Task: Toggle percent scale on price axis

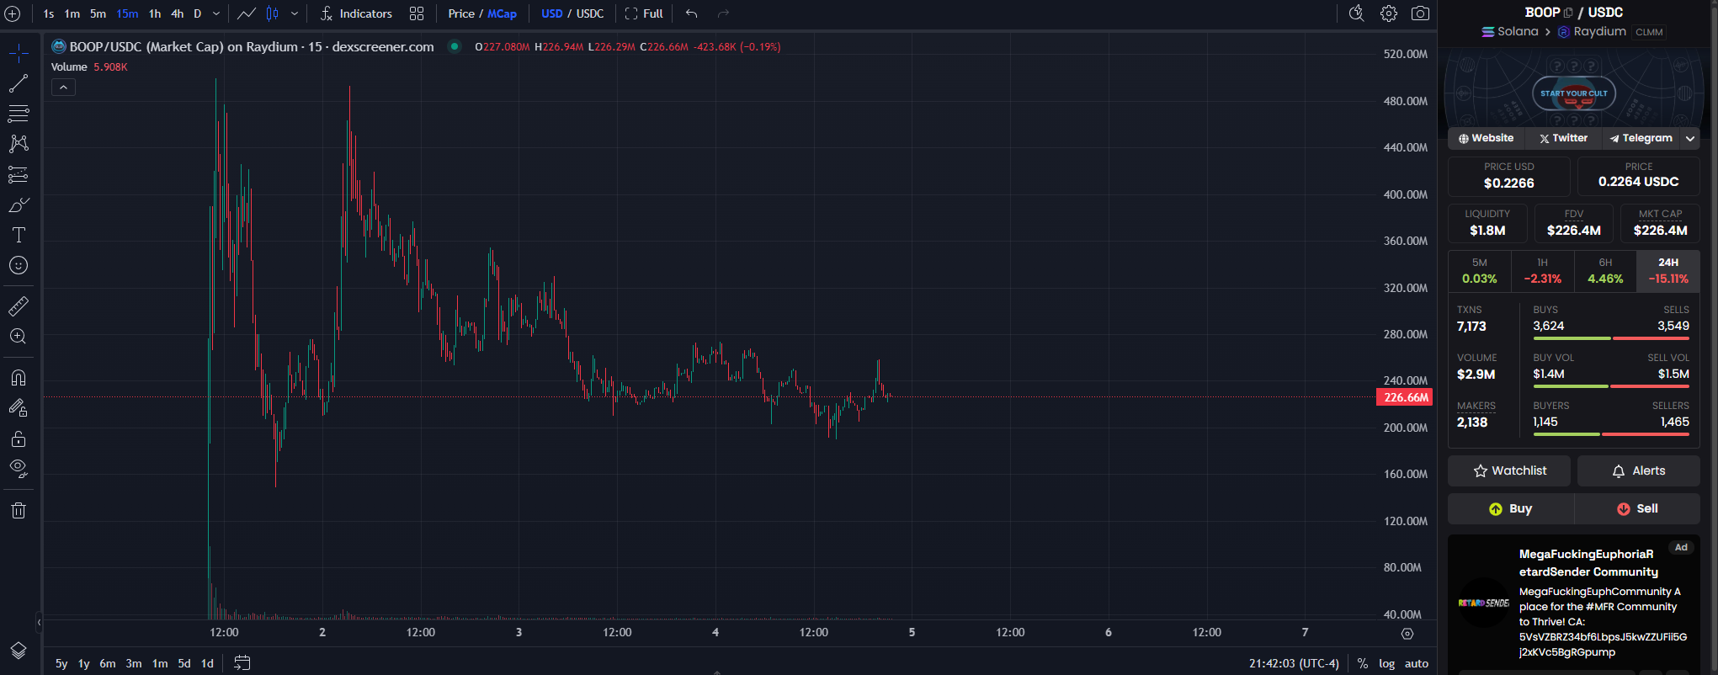Action: 1363,663
